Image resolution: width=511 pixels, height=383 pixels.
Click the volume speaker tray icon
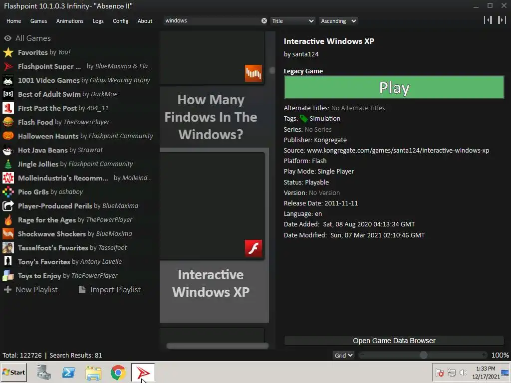point(463,372)
